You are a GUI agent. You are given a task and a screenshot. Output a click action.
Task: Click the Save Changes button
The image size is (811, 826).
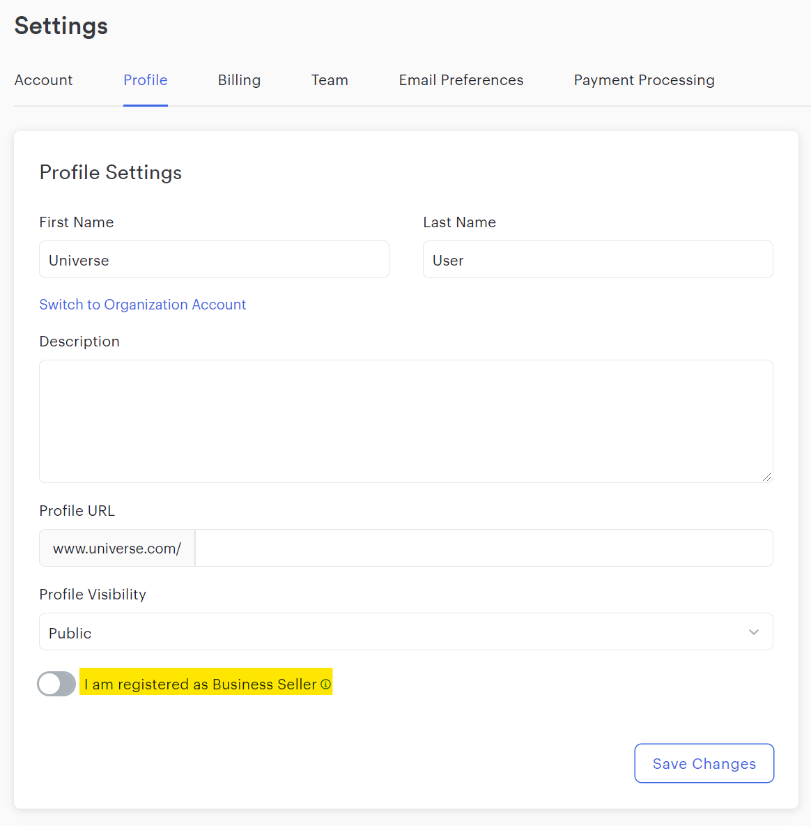704,763
